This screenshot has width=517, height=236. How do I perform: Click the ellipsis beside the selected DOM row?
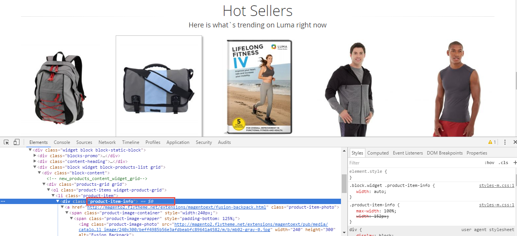(x=3, y=201)
